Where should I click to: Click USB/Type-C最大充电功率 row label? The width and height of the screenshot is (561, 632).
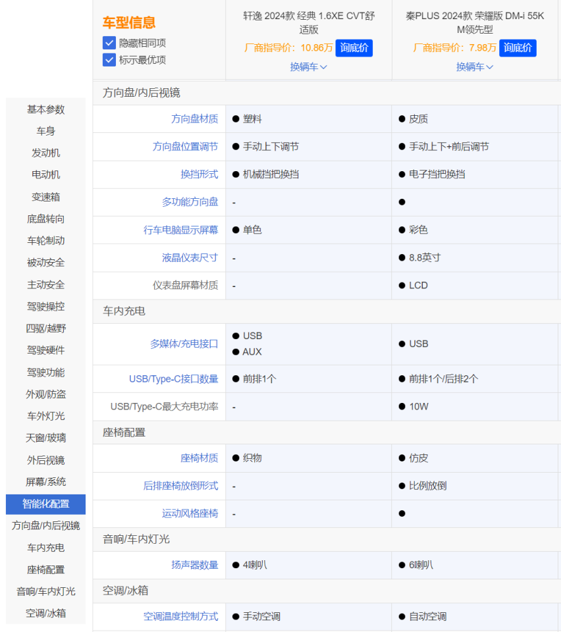pyautogui.click(x=165, y=407)
